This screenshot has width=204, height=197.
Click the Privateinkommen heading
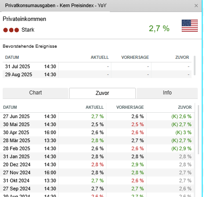(24, 19)
